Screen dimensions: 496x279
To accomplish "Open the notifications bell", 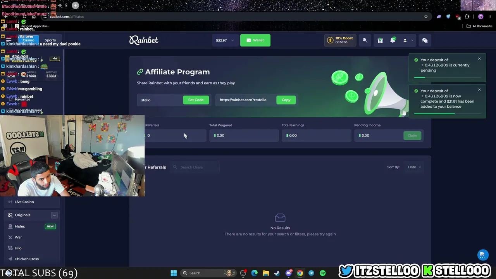I will [x=393, y=40].
